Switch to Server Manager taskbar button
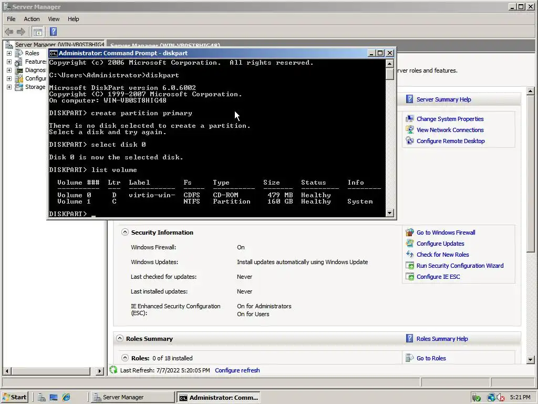 [133, 397]
